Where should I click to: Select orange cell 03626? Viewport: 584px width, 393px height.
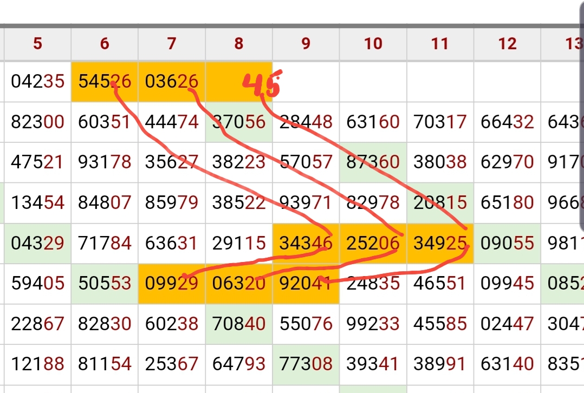(x=172, y=81)
